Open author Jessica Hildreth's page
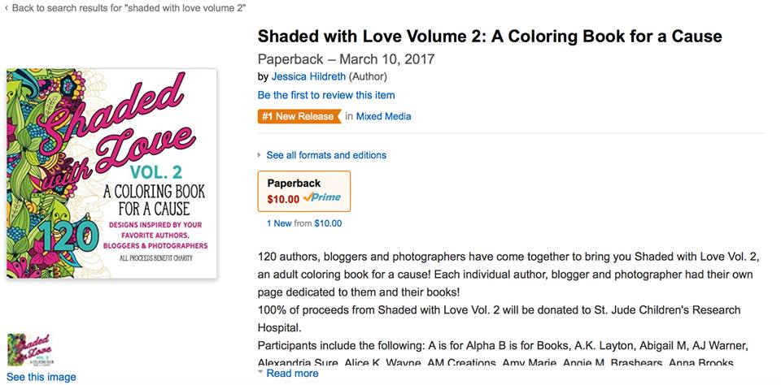This screenshot has width=781, height=385. pyautogui.click(x=308, y=76)
